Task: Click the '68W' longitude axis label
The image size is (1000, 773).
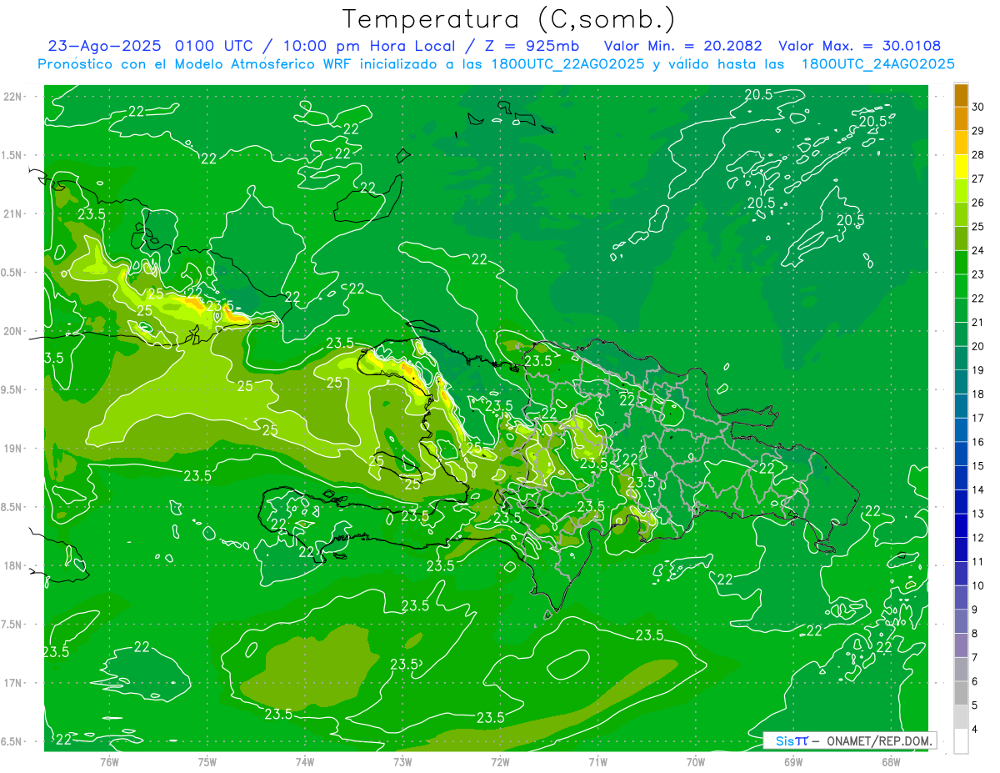Action: (x=891, y=762)
